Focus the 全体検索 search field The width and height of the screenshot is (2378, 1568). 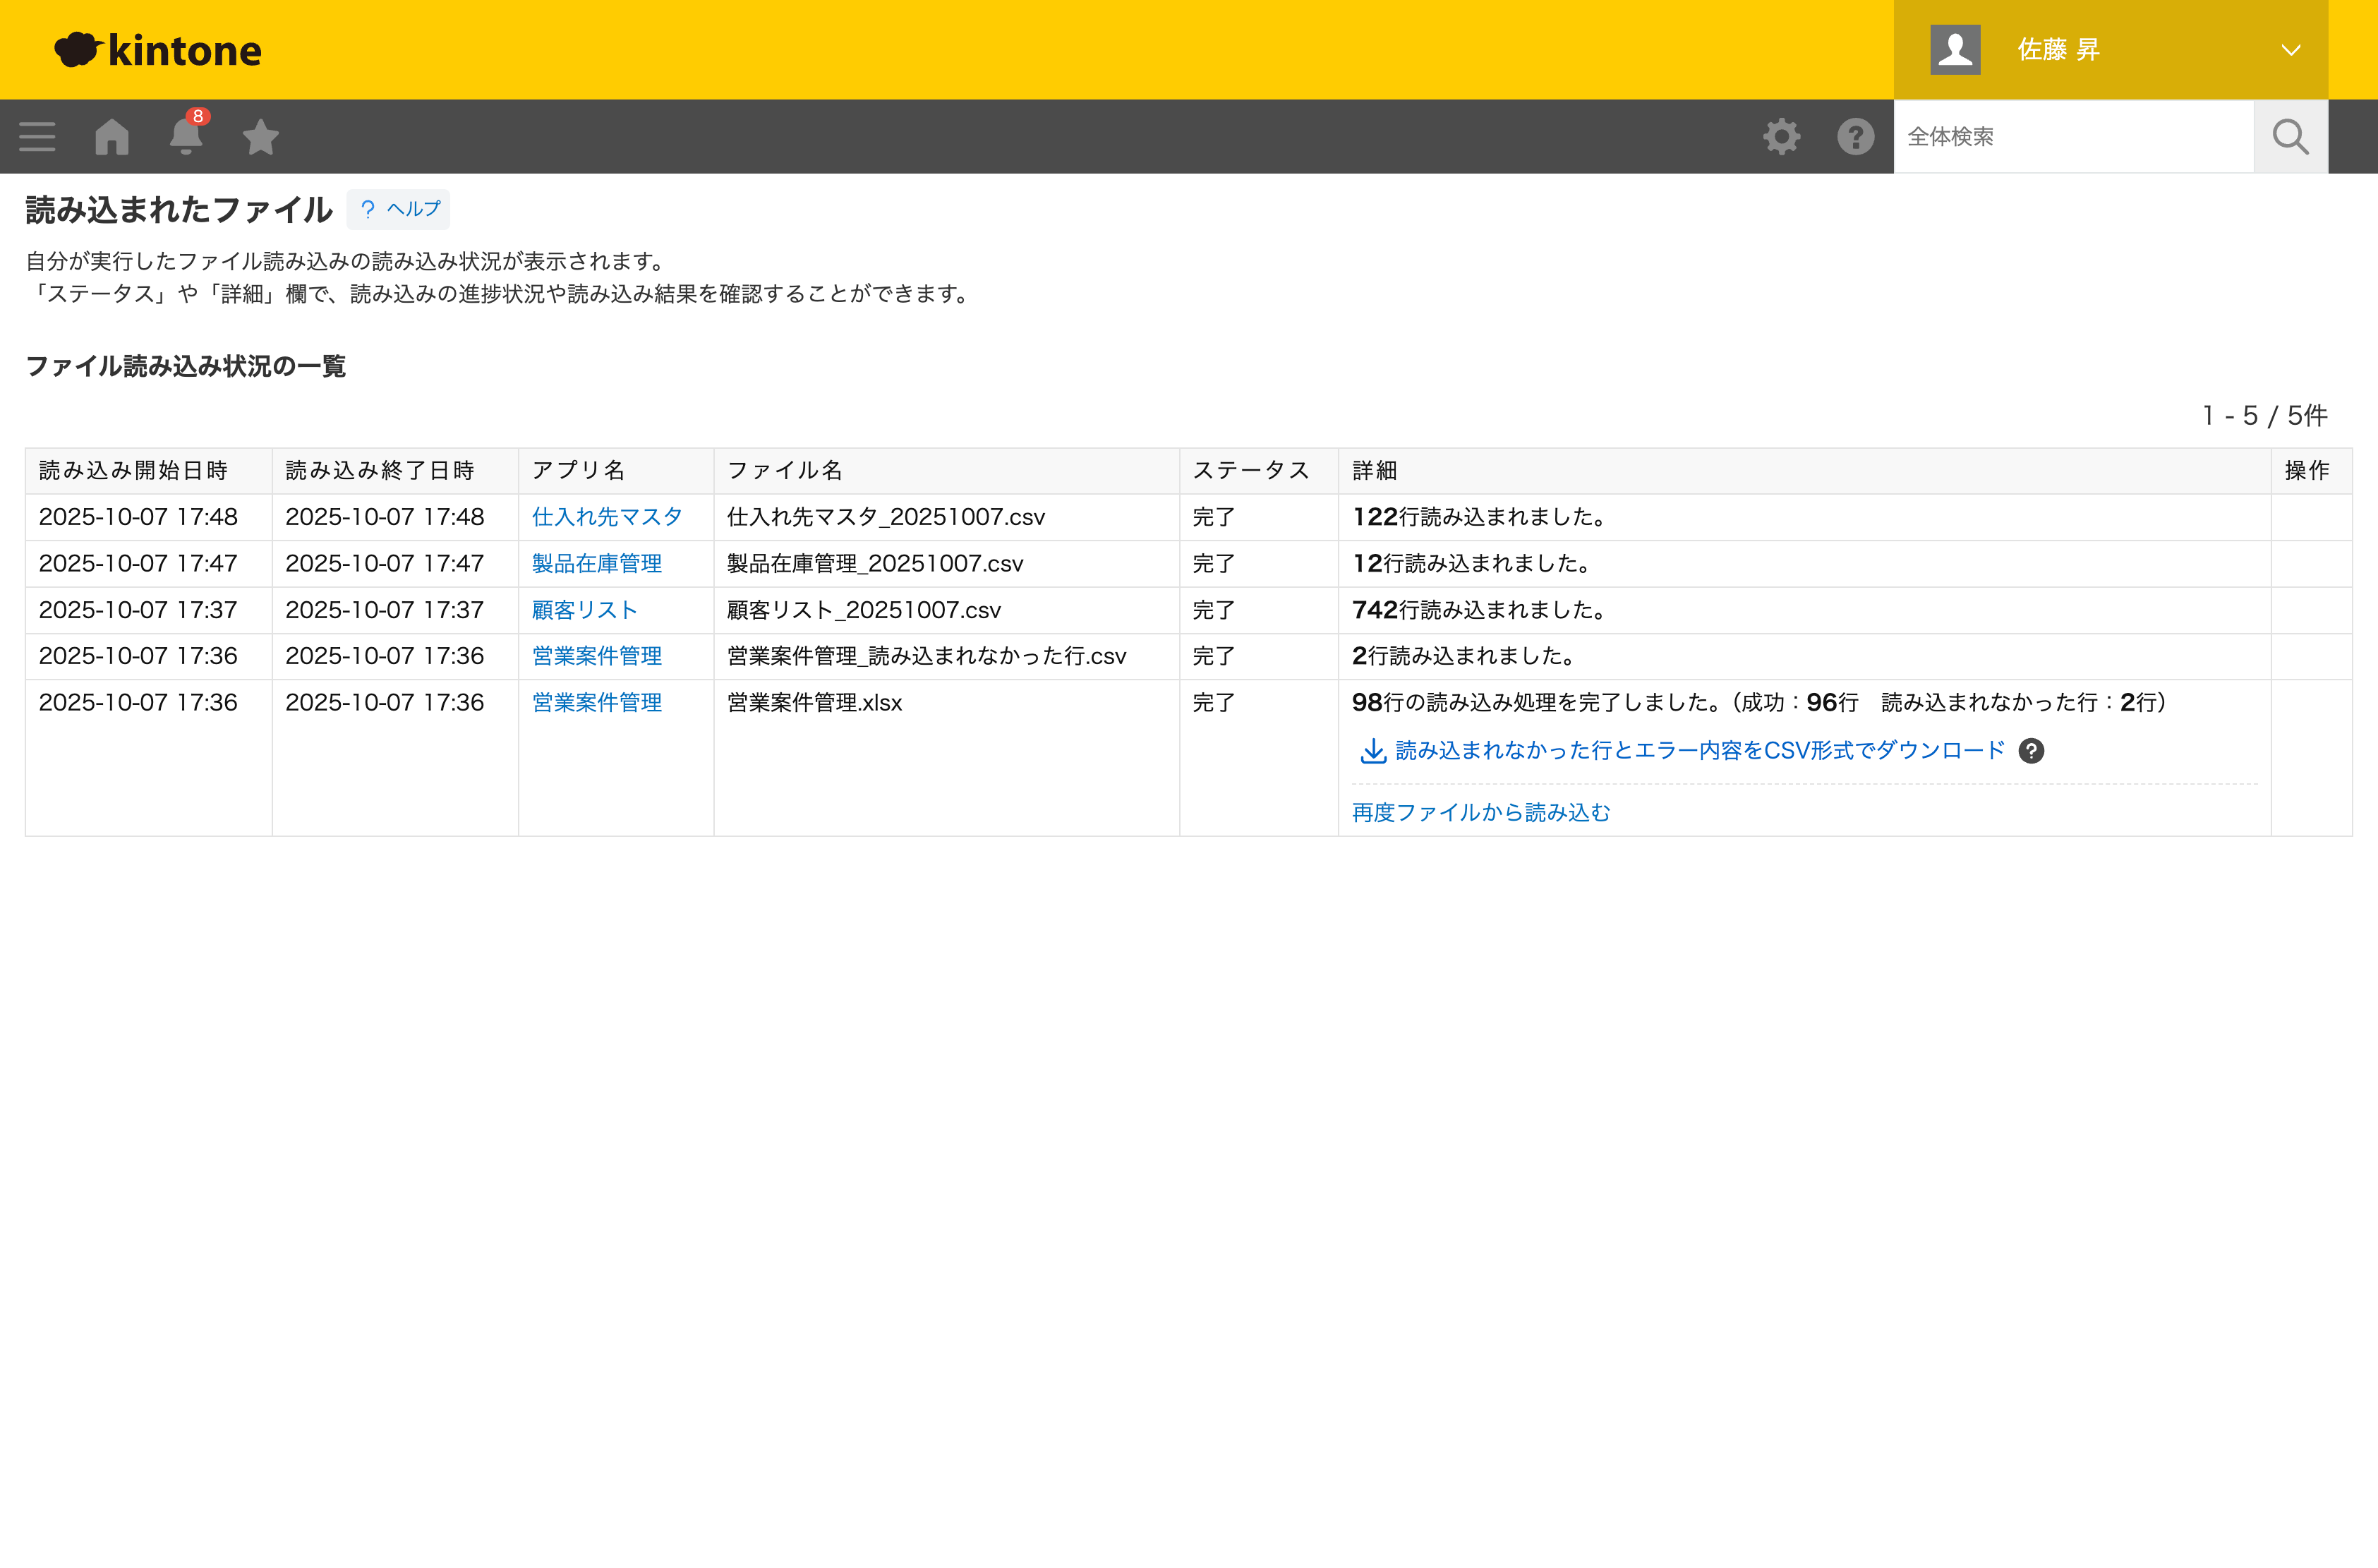[2072, 136]
